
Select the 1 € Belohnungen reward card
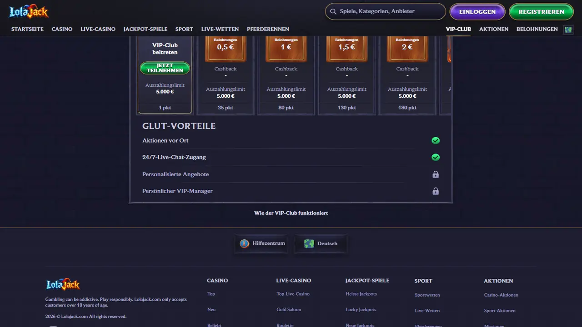(x=286, y=49)
